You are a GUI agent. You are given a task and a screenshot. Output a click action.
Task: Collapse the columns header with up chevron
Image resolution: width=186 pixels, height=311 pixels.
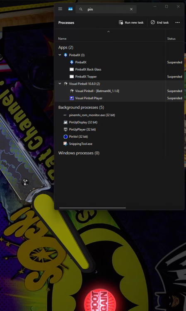click(x=109, y=32)
